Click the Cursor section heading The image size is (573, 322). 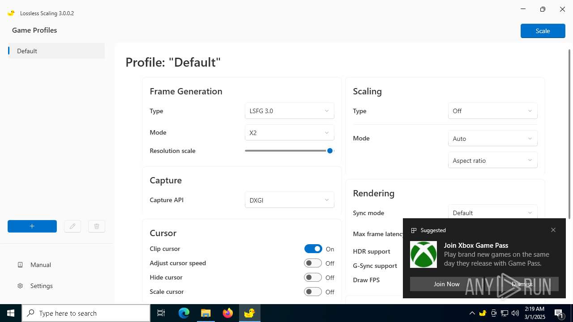[x=163, y=233]
